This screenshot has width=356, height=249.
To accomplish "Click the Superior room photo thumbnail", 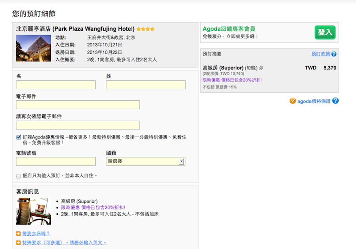I will pos(33,211).
